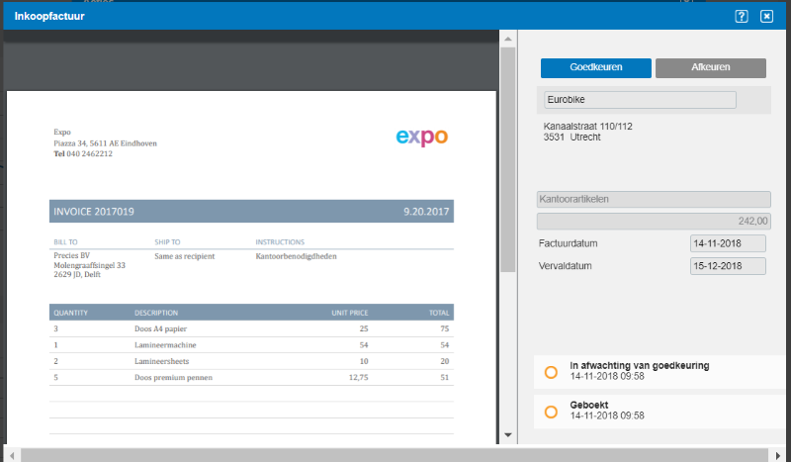Click the bottom horizontal scrollbar track

(x=395, y=454)
